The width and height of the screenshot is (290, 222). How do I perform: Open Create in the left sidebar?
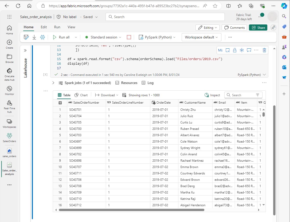(x=9, y=44)
